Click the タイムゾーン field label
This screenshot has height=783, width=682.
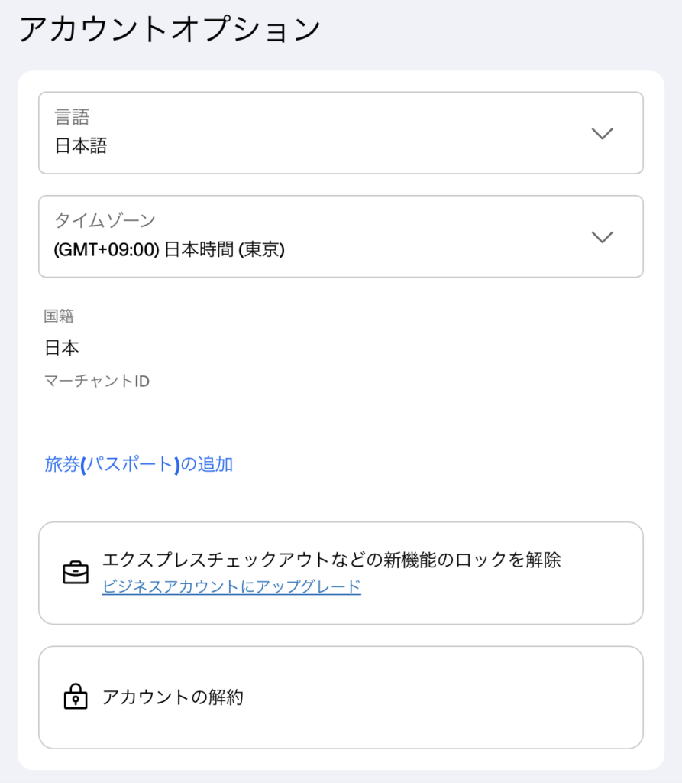(x=105, y=220)
